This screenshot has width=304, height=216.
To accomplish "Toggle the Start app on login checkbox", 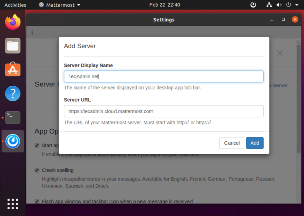I will [37, 145].
